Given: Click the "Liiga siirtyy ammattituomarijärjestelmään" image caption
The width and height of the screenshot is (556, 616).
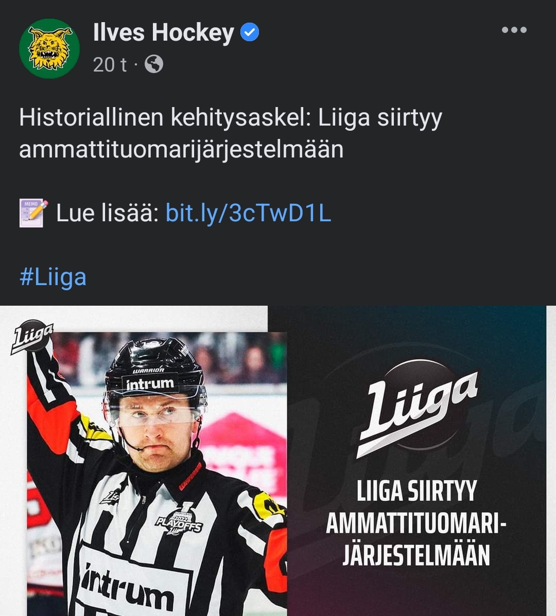Looking at the screenshot, I should [416, 523].
